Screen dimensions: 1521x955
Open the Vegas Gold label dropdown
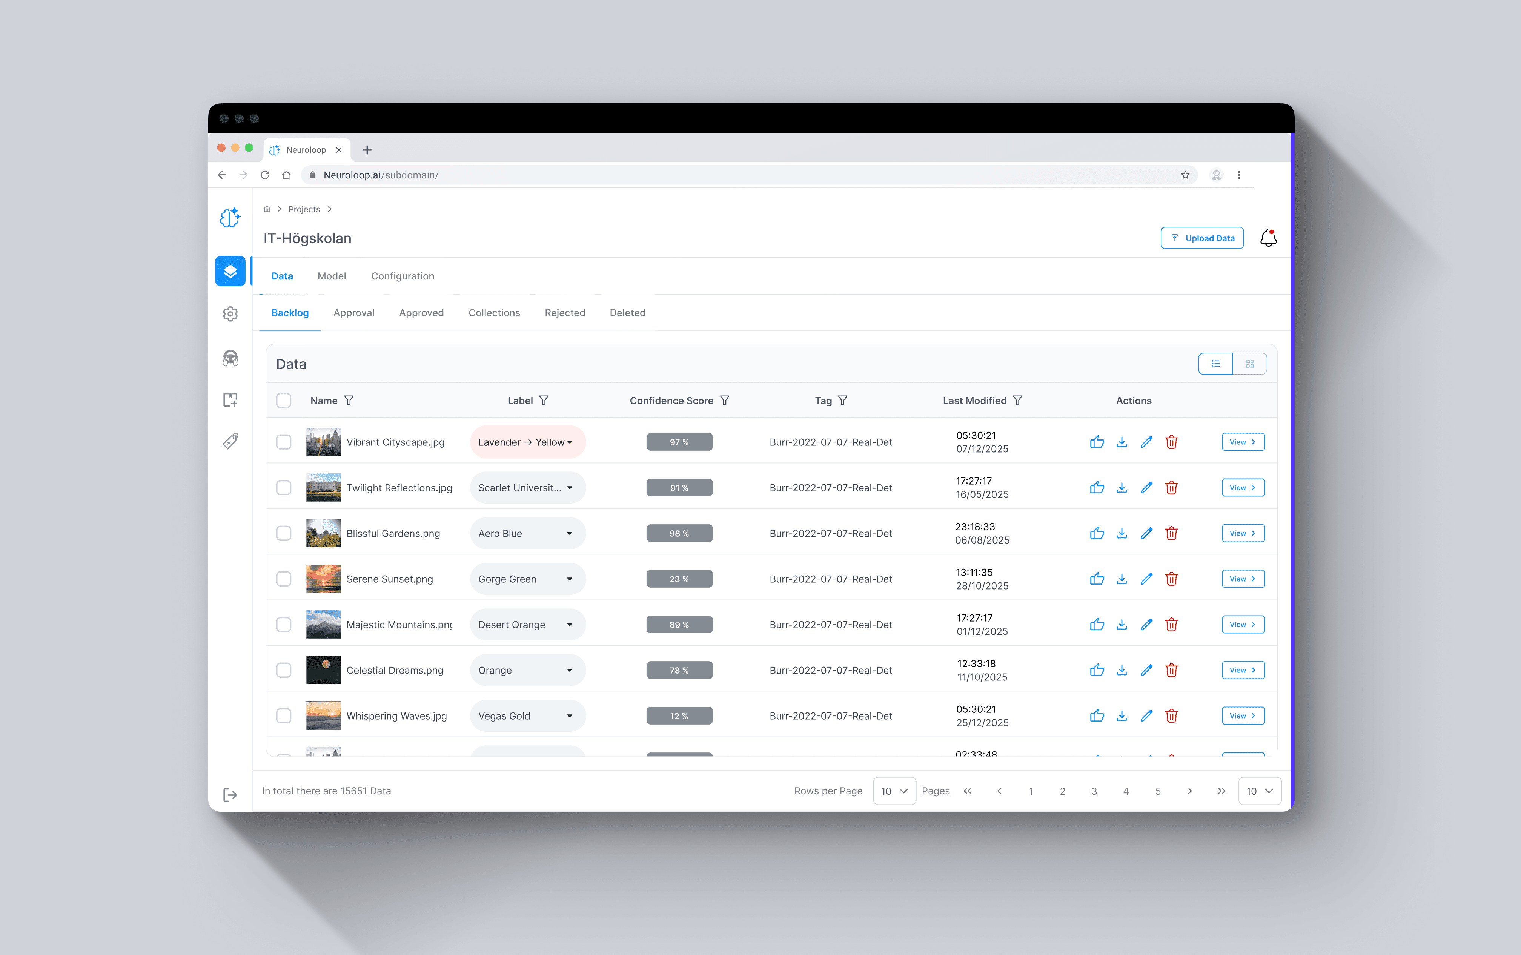pos(527,715)
